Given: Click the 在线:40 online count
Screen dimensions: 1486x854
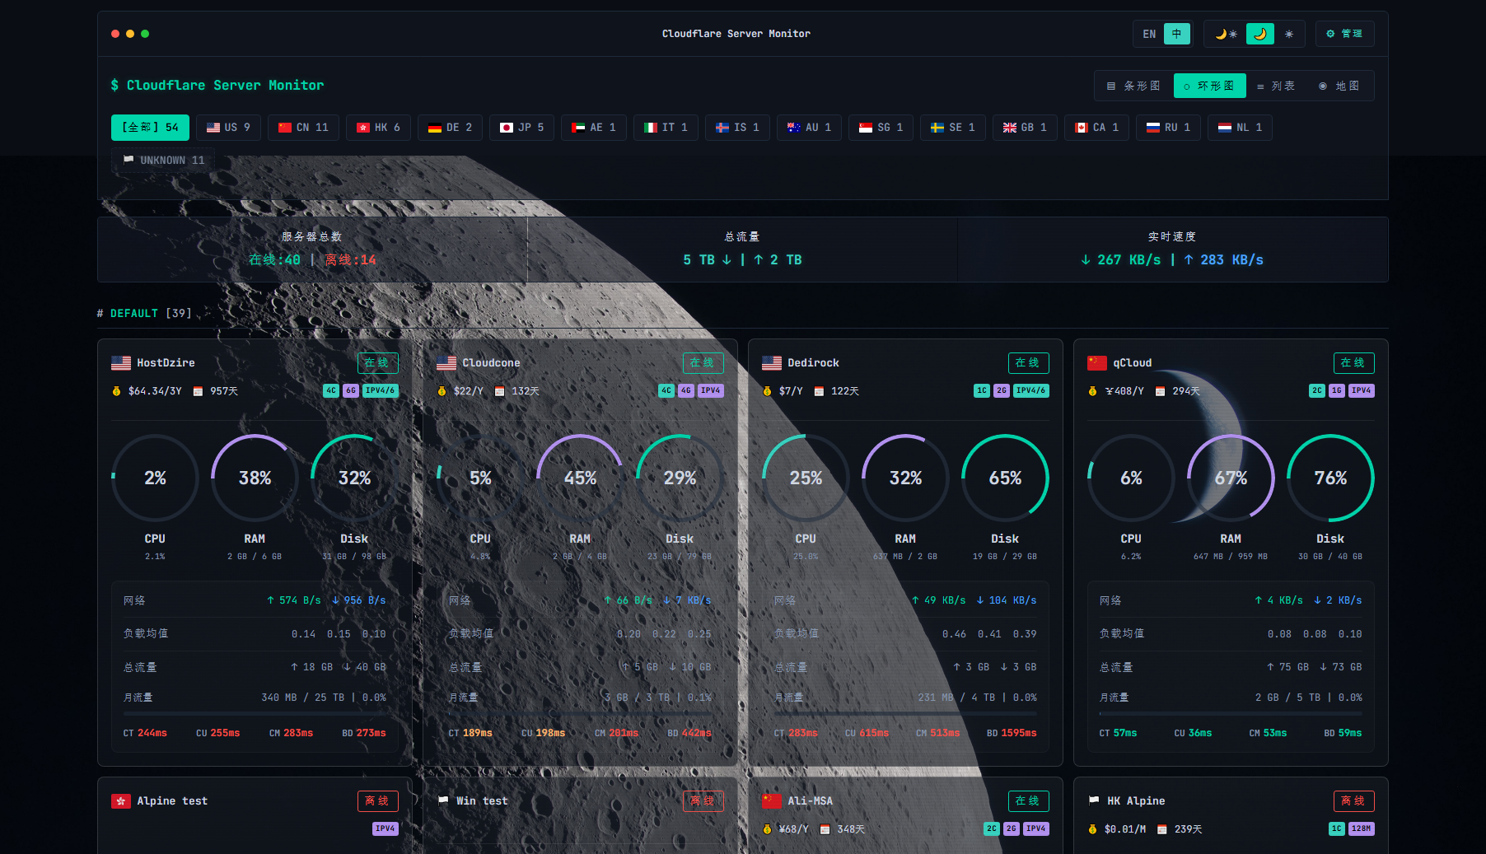Looking at the screenshot, I should 275,260.
